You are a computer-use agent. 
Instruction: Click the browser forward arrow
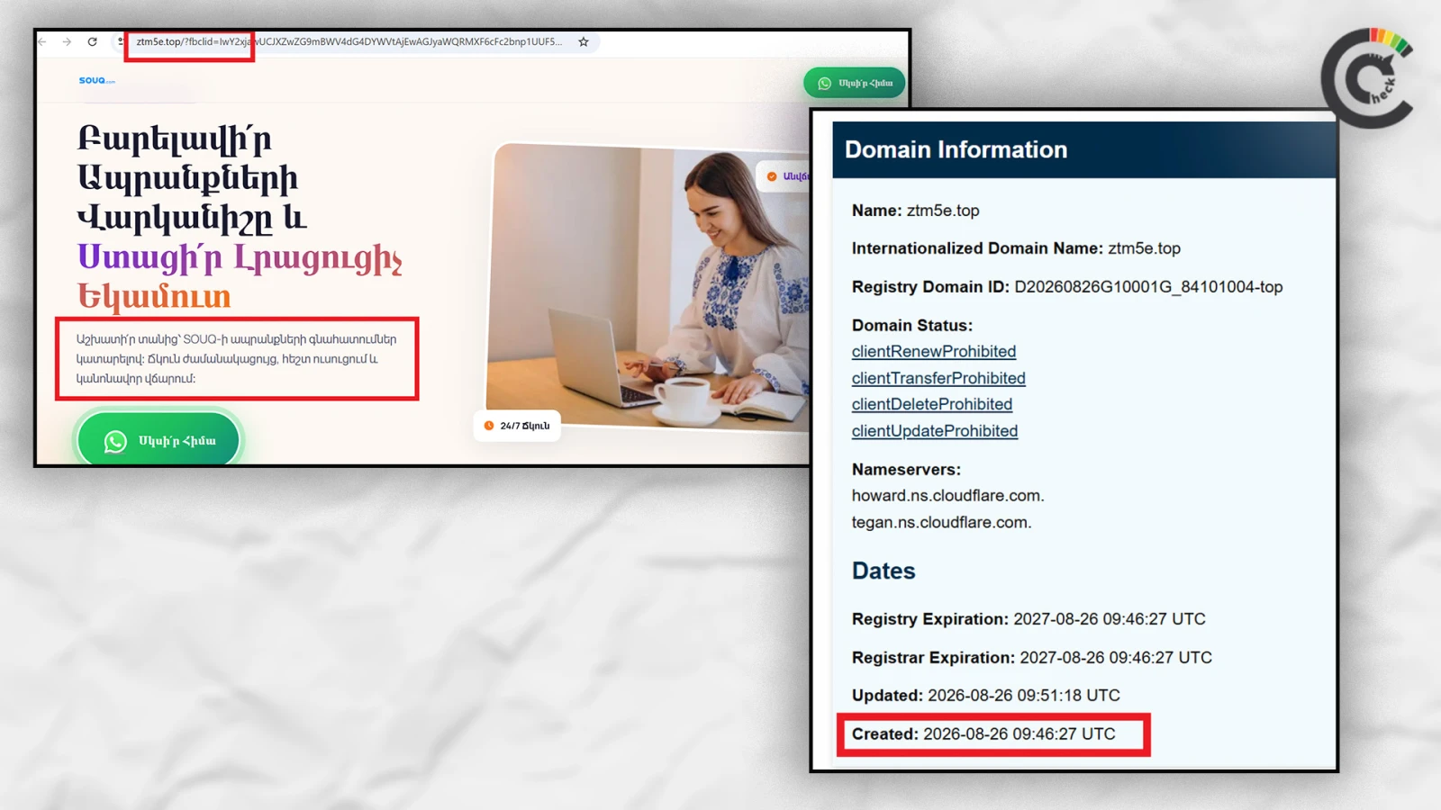tap(67, 41)
